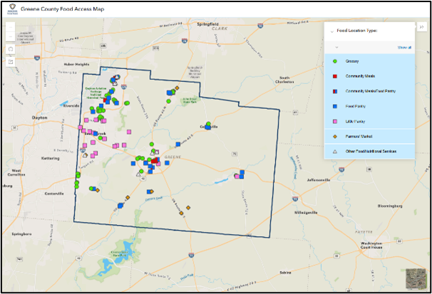Image resolution: width=432 pixels, height=294 pixels.
Task: Click the Show all link
Action: coord(404,47)
